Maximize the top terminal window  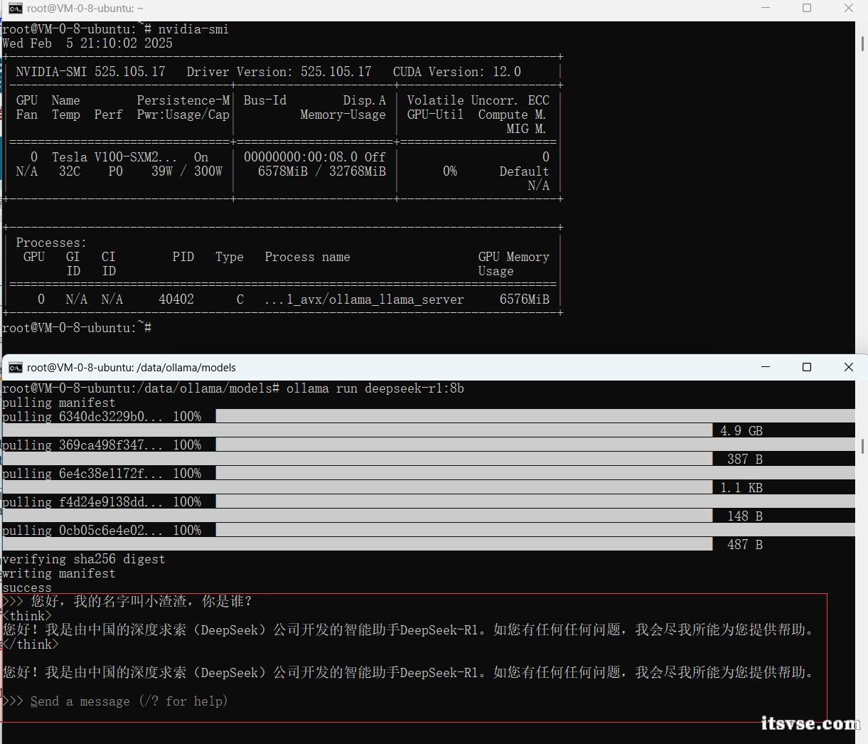(x=807, y=9)
